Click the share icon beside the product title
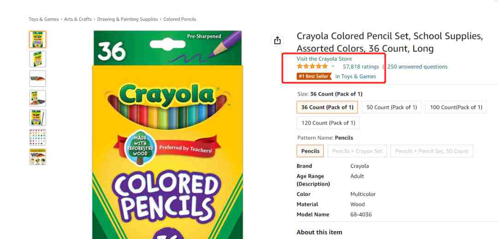The height and width of the screenshot is (239, 498). [277, 40]
